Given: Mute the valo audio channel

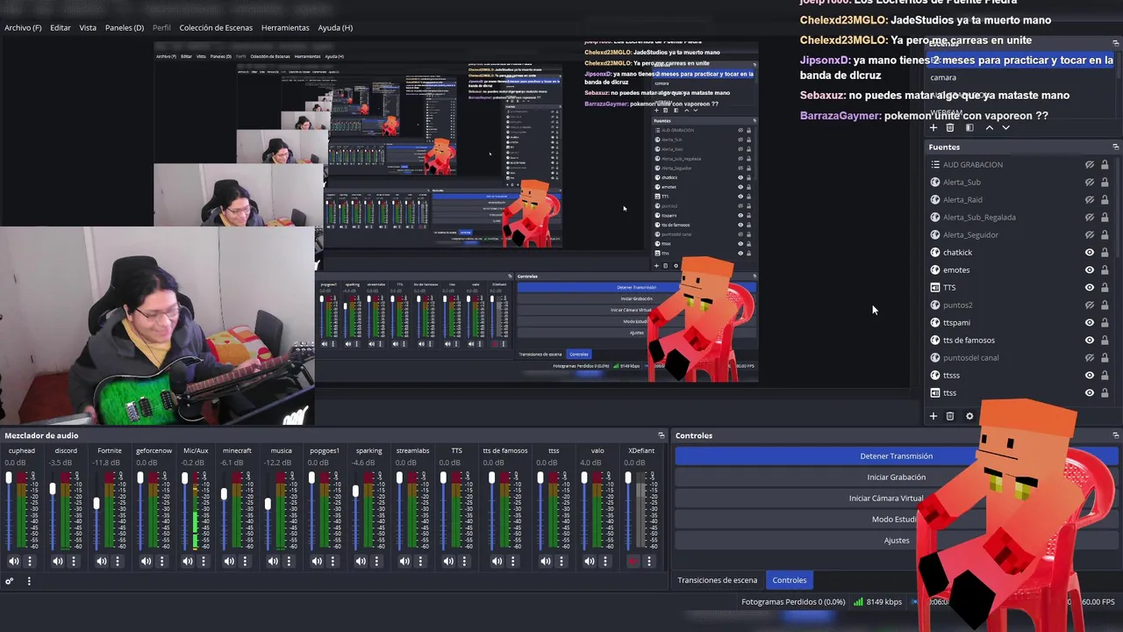Looking at the screenshot, I should tap(589, 561).
